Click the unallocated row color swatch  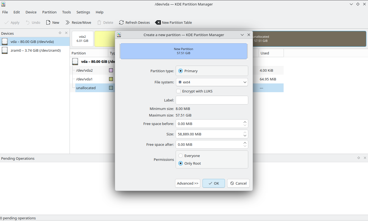point(111,88)
